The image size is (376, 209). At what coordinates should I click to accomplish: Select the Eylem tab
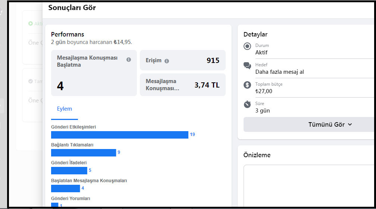tap(65, 109)
